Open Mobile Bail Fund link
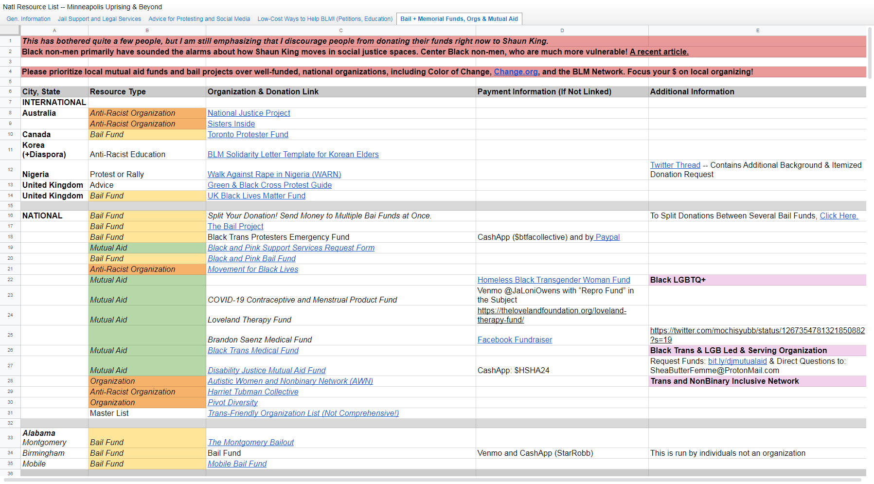 coord(237,464)
